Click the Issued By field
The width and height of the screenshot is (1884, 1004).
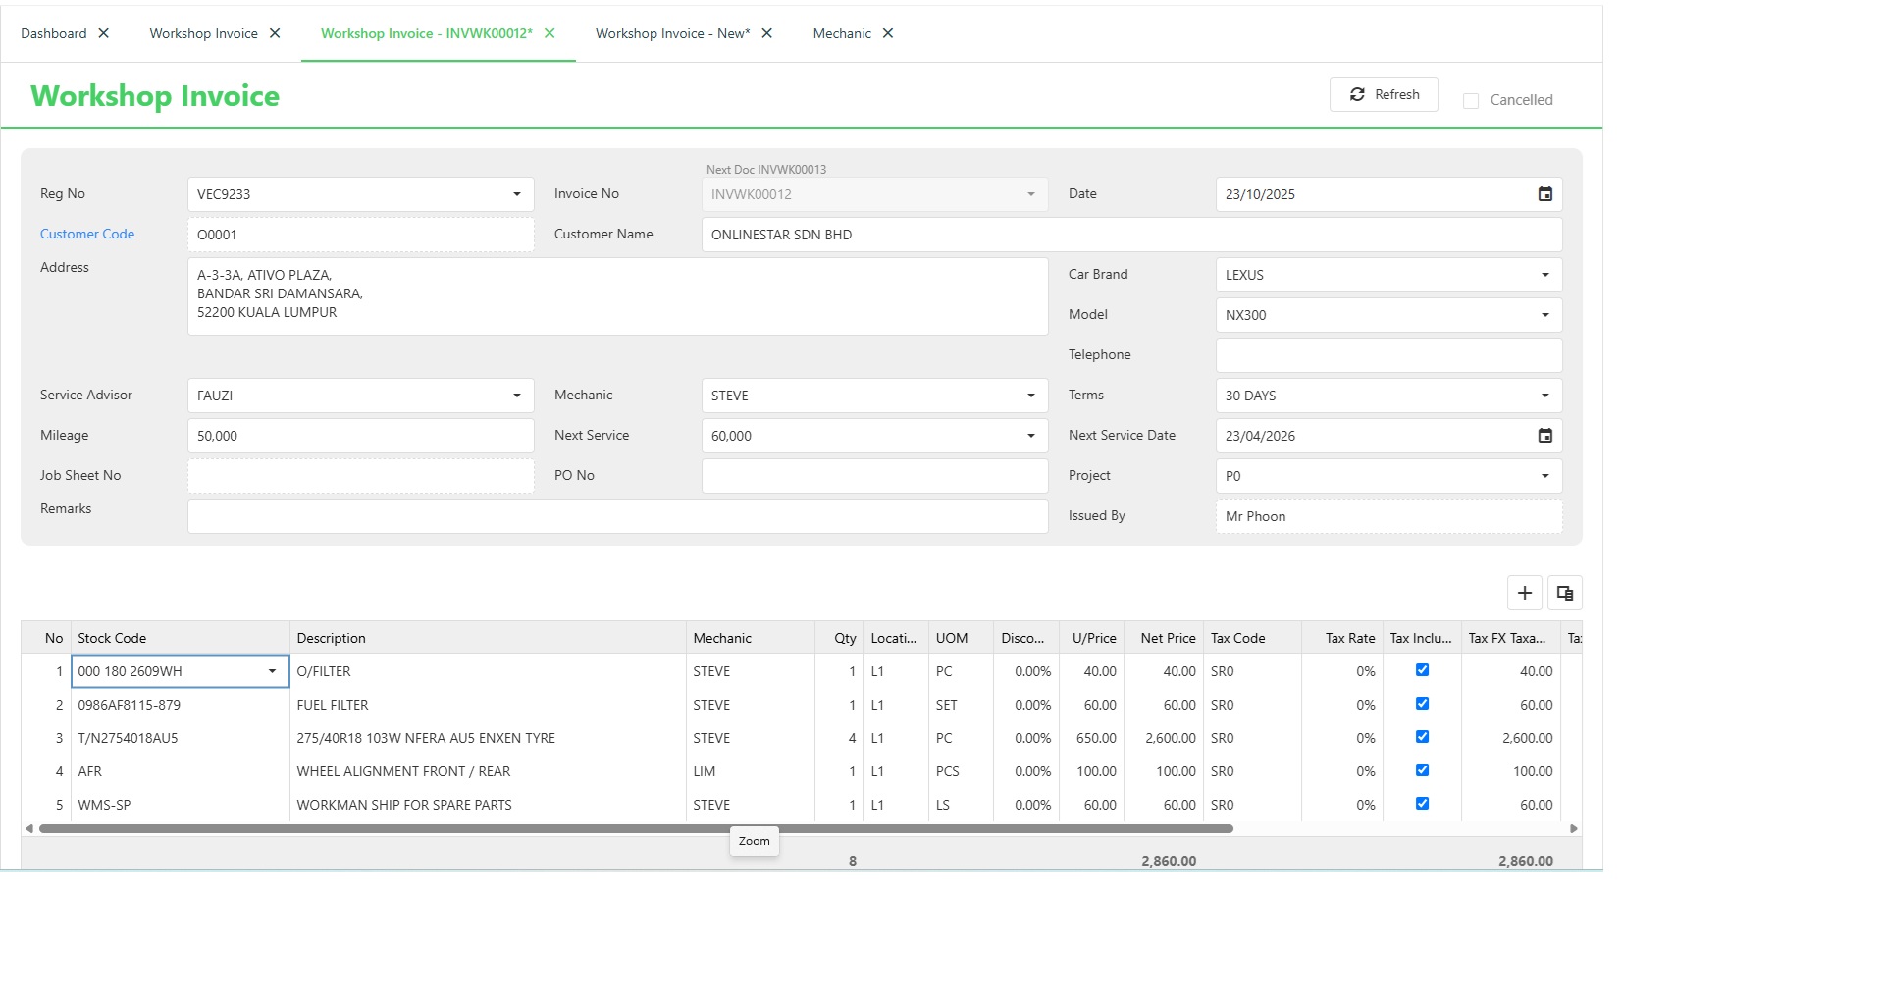[1388, 516]
